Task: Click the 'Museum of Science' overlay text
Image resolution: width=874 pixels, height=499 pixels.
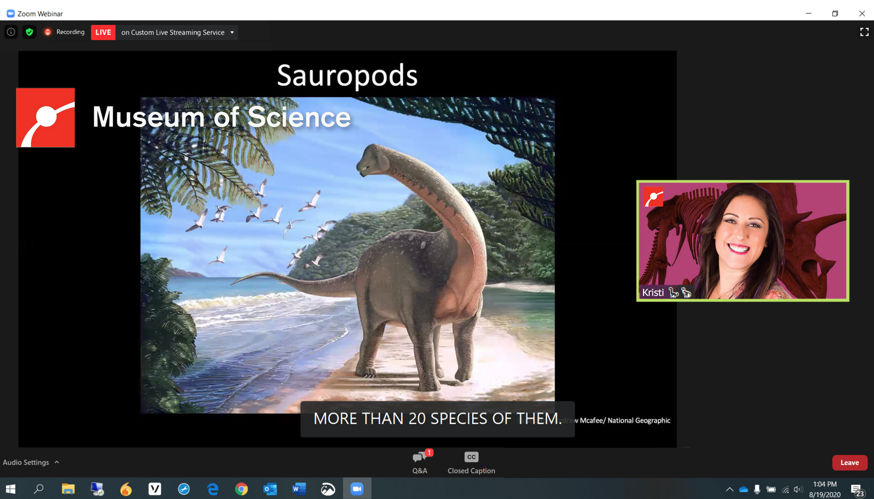Action: tap(221, 117)
